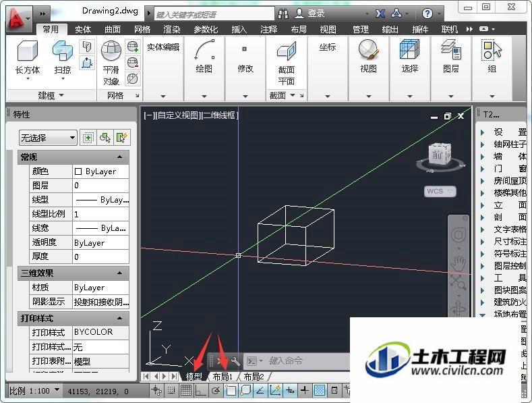Collapse the 三维效果 section in Properties
Viewport: 532px width, 403px height.
[x=119, y=273]
